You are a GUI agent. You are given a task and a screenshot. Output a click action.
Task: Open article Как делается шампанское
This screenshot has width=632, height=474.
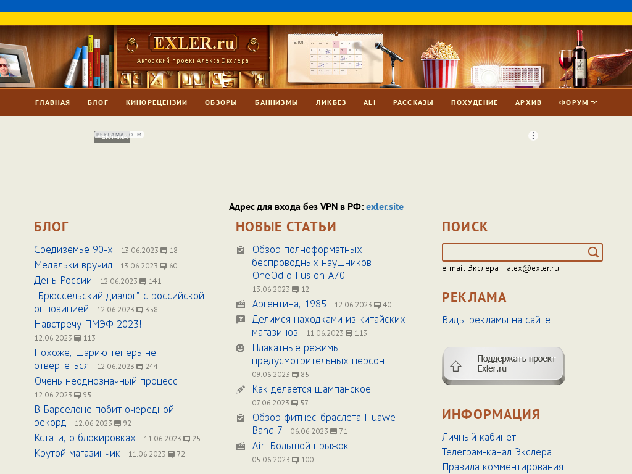point(311,389)
